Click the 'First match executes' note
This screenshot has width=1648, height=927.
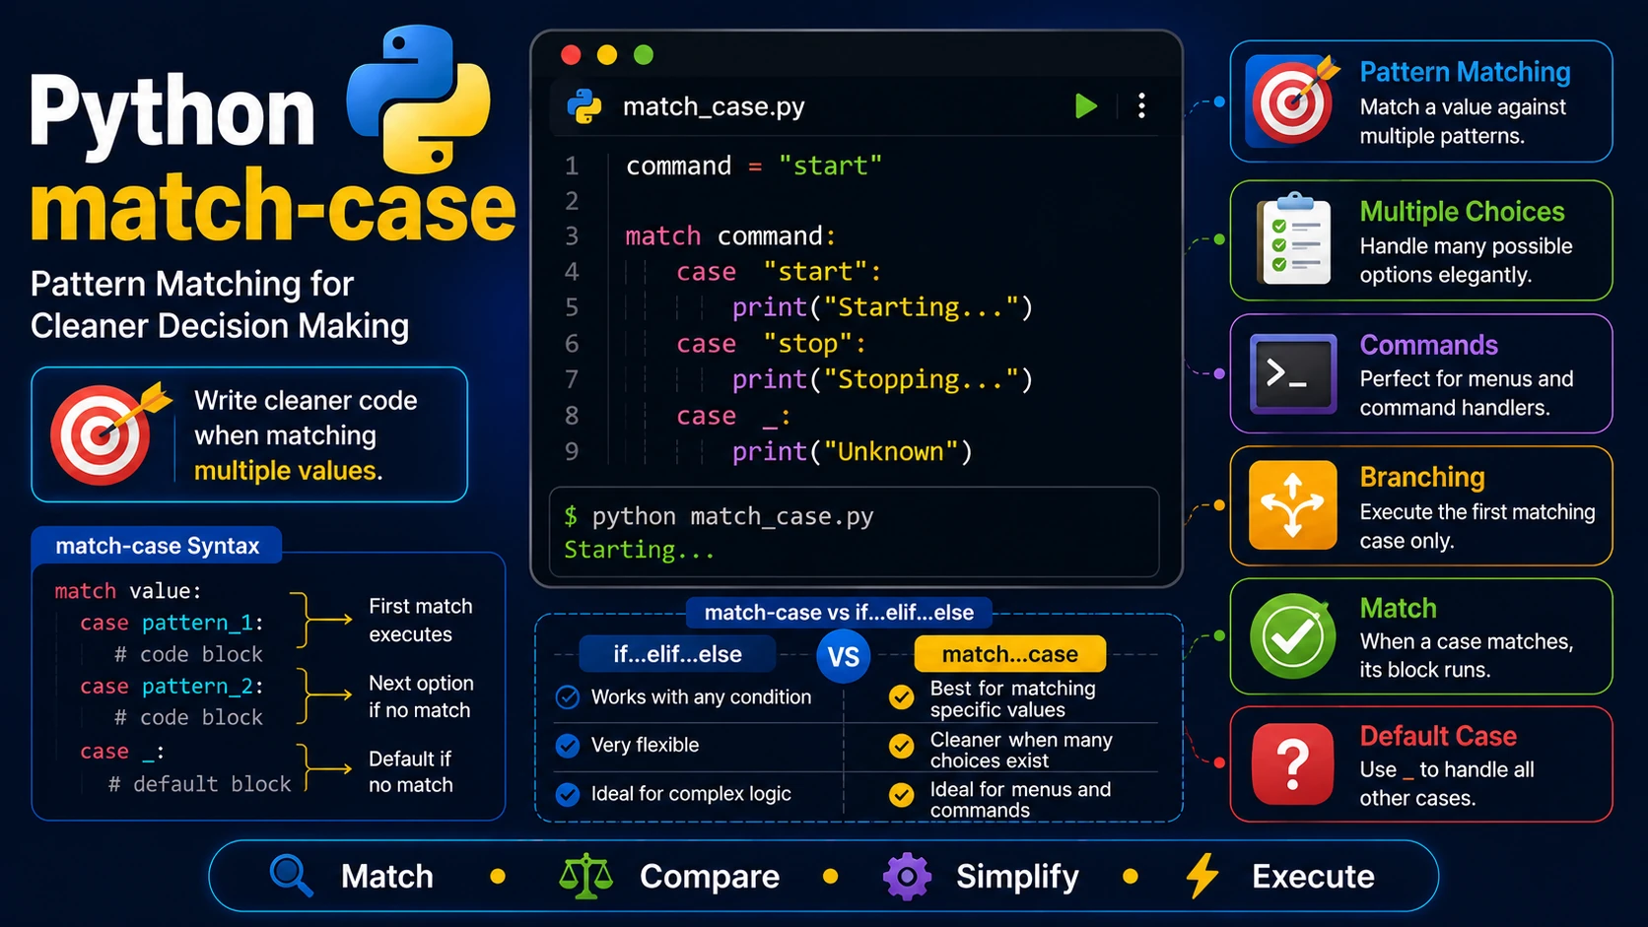[x=421, y=620]
